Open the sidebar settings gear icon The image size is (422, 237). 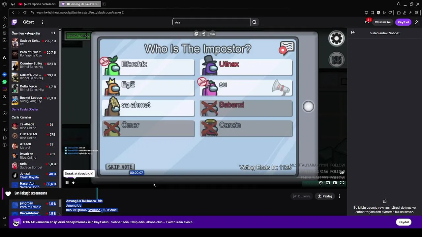4,145
